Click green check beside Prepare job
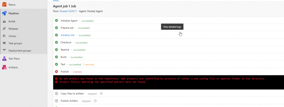Screen dimensions: 284x107 57,28
